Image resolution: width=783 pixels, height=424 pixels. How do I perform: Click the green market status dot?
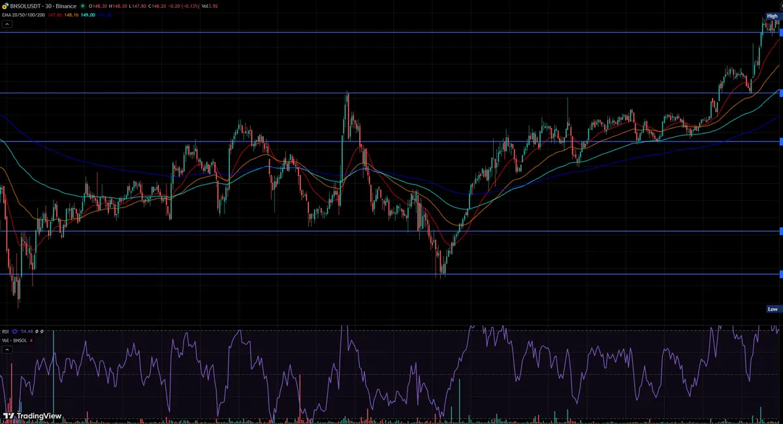pyautogui.click(x=83, y=6)
